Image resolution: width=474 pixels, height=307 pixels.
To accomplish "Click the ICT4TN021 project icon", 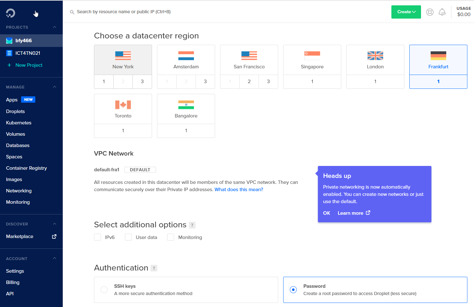I will click(9, 53).
